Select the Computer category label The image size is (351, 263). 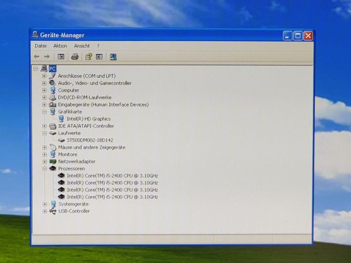pyautogui.click(x=68, y=90)
